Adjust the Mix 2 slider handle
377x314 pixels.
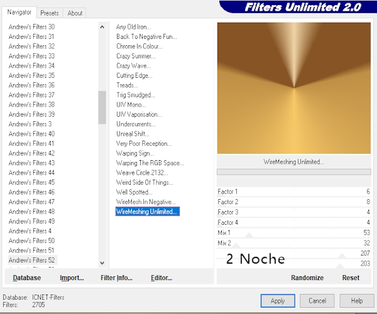tap(236, 246)
